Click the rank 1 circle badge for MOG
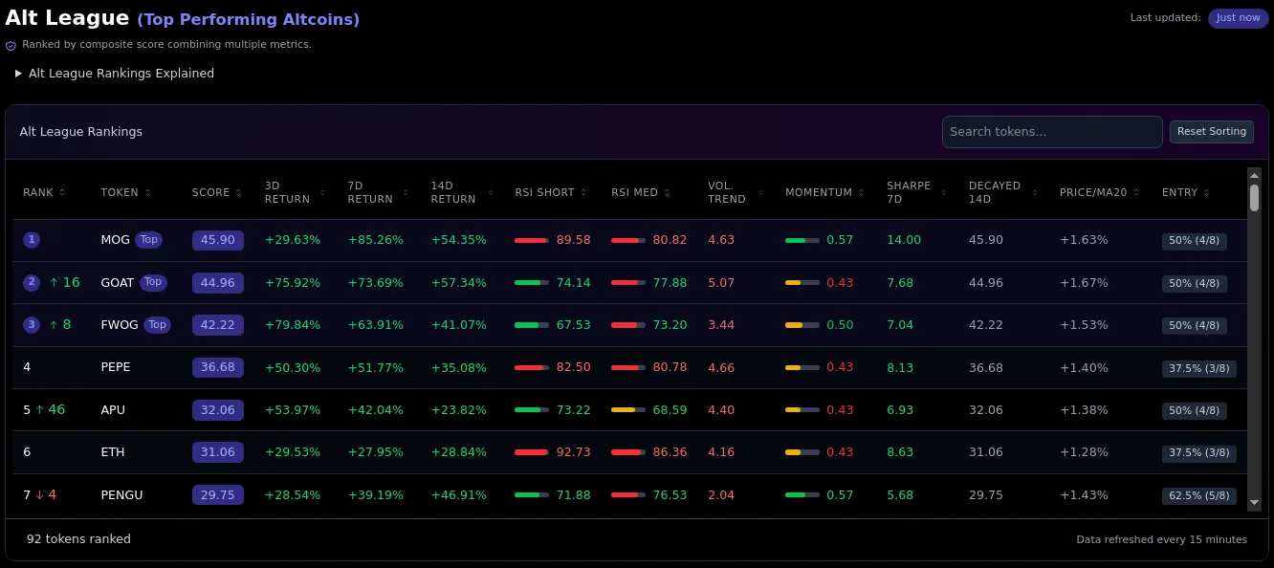Viewport: 1274px width, 568px height. 32,240
